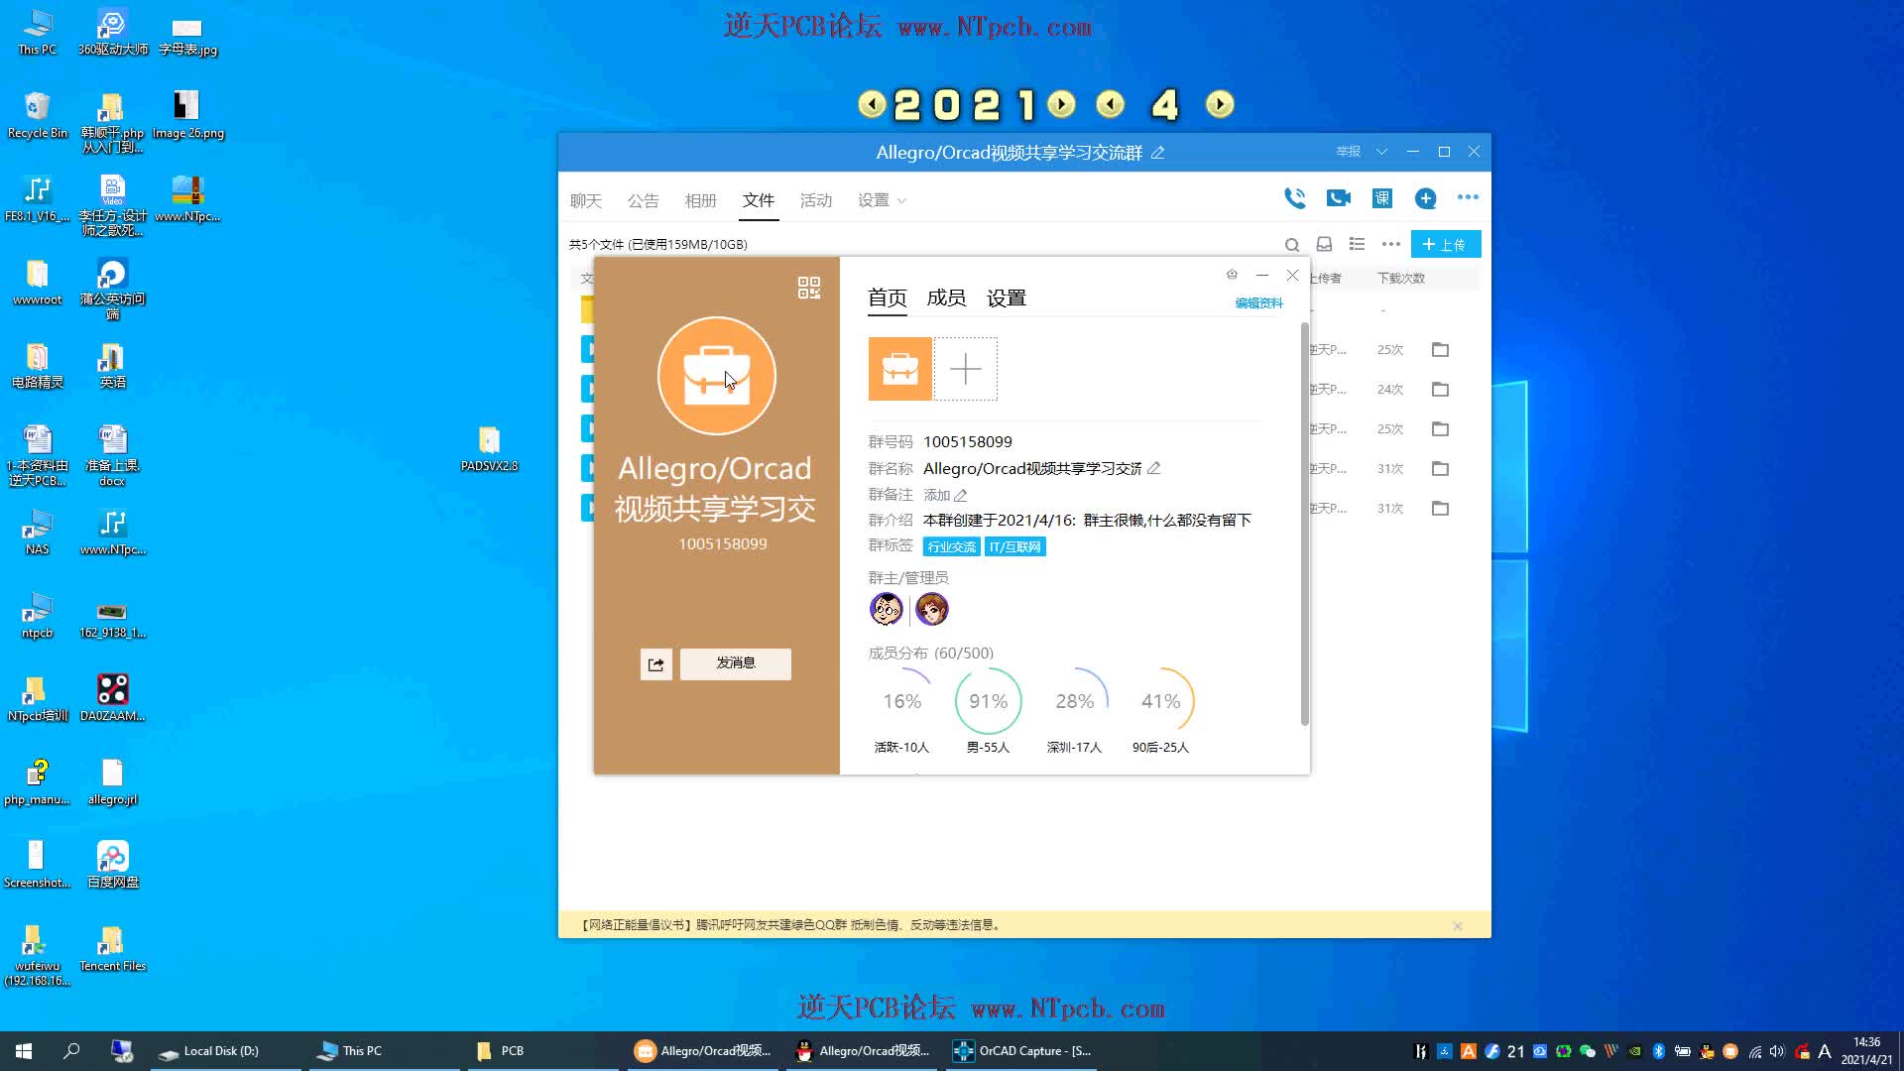Open the 公告 announcements tab
Screen dimensions: 1904x1071
(x=643, y=200)
